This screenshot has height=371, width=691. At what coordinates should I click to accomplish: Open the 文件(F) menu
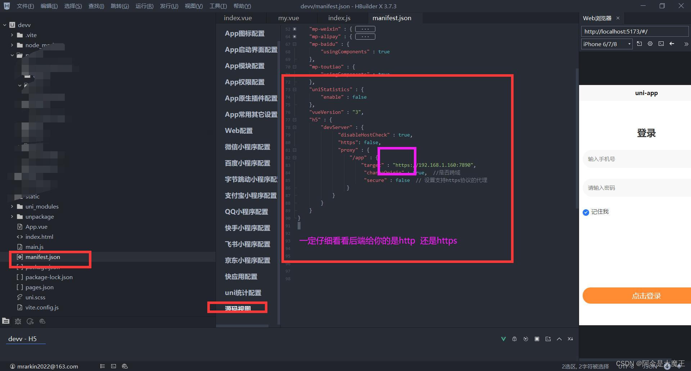pos(25,6)
